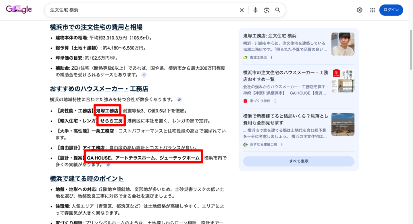Viewport: 413px width, 224px height.
Task: Open source link icon after 補助金 paragraph
Action: point(144,75)
